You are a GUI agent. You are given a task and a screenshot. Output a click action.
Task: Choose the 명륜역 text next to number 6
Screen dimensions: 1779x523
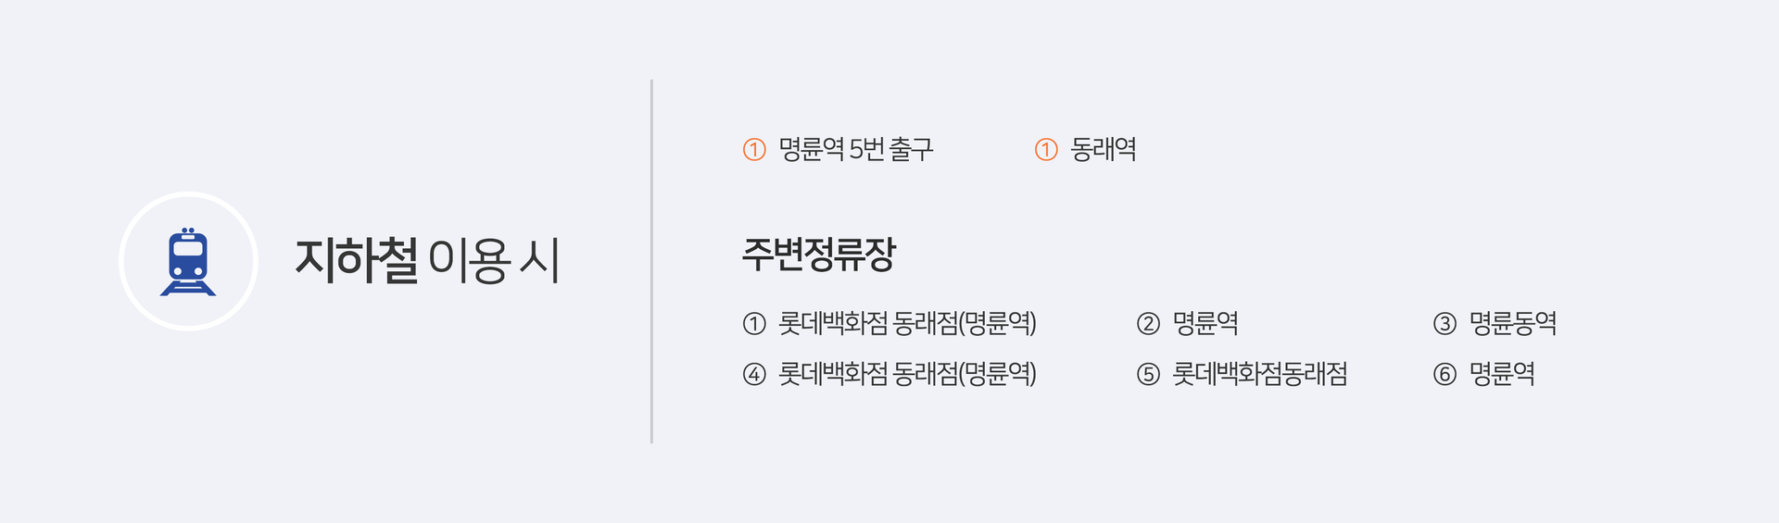click(x=1502, y=374)
